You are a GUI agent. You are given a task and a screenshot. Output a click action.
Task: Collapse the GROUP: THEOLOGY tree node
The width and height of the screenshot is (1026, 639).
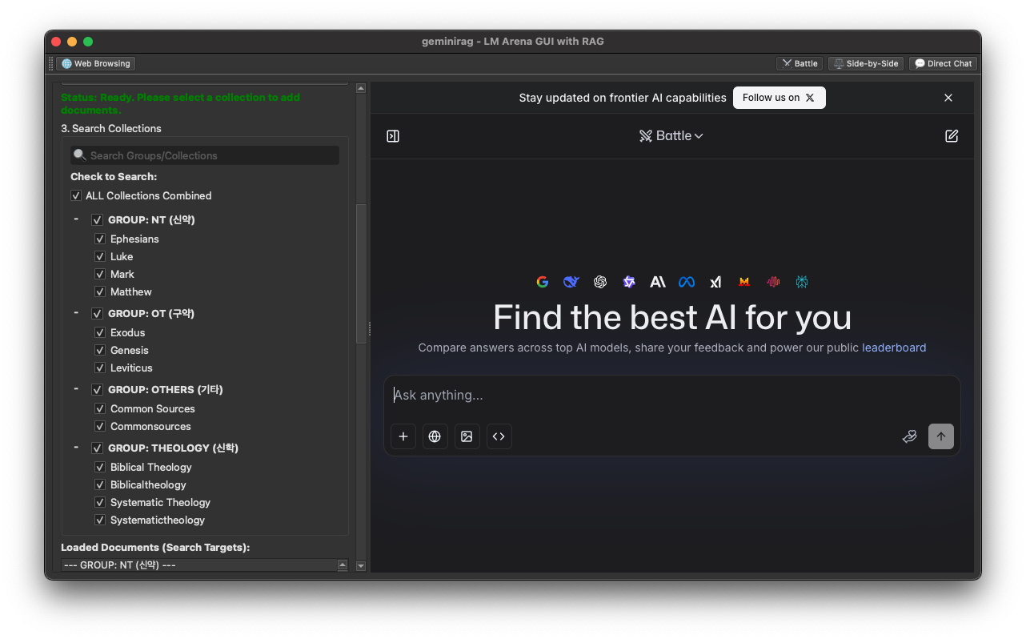tap(76, 448)
